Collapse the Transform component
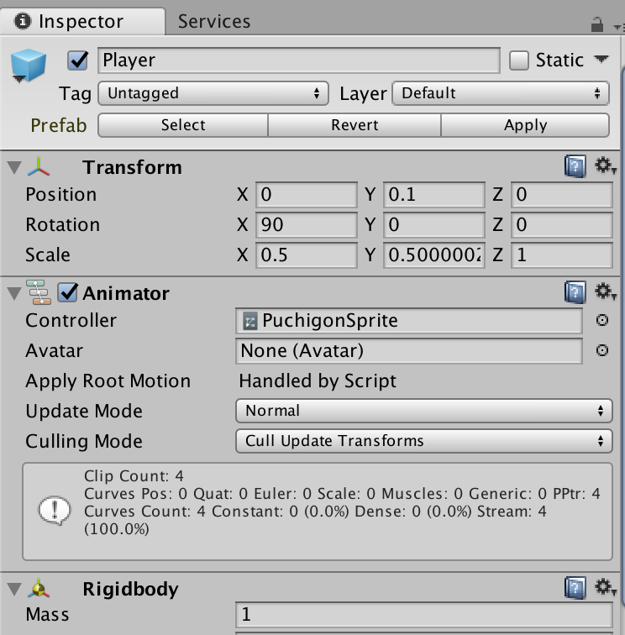This screenshot has height=635, width=625. click(14, 167)
